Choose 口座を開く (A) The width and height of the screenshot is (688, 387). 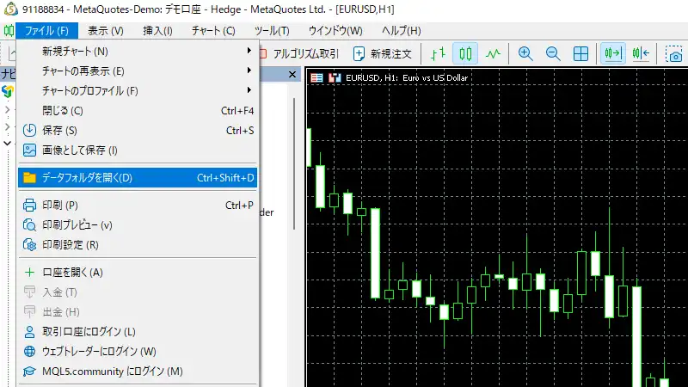click(138, 272)
